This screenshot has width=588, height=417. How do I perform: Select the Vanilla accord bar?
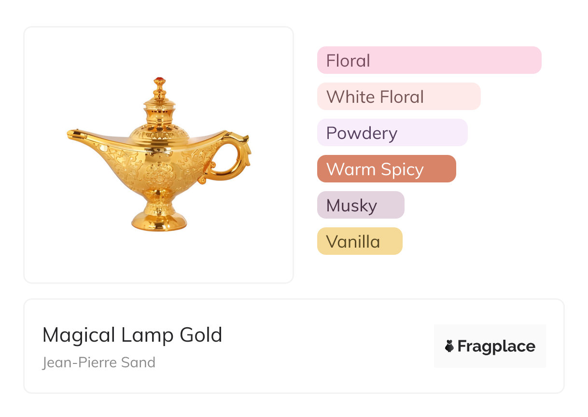(x=360, y=241)
